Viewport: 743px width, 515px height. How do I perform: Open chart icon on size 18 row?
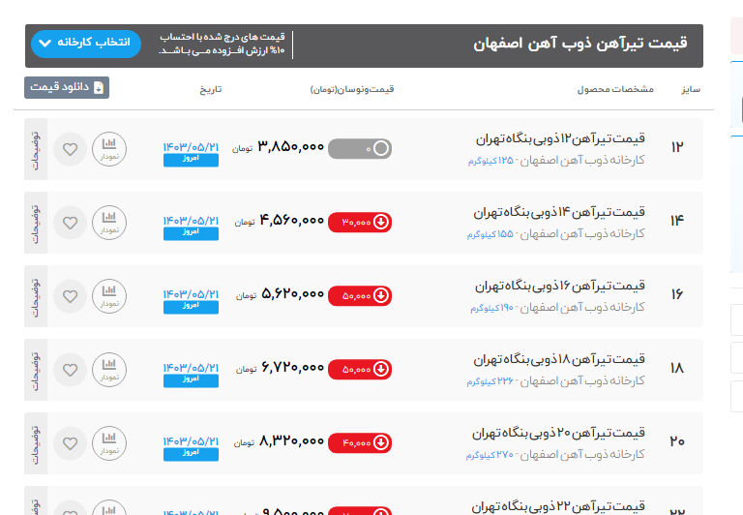tap(108, 369)
